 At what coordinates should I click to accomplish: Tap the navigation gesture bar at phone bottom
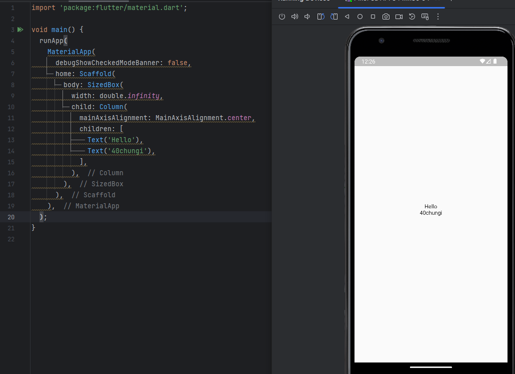(430, 367)
